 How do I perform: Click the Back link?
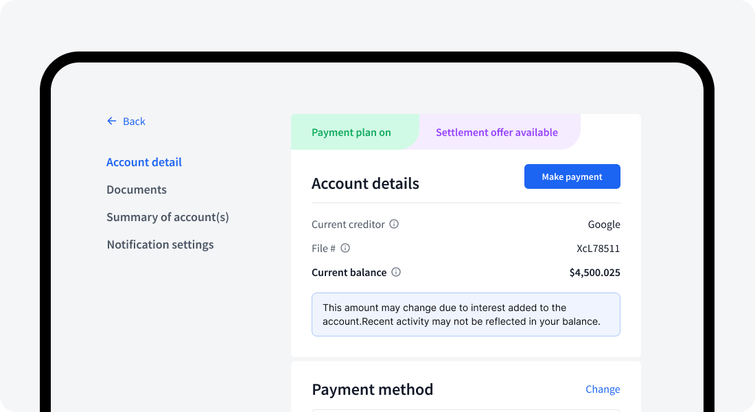(x=135, y=121)
